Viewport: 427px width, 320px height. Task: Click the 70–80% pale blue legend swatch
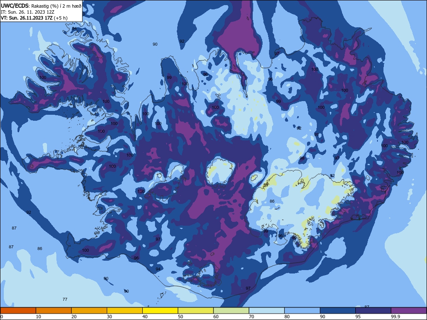266,311
